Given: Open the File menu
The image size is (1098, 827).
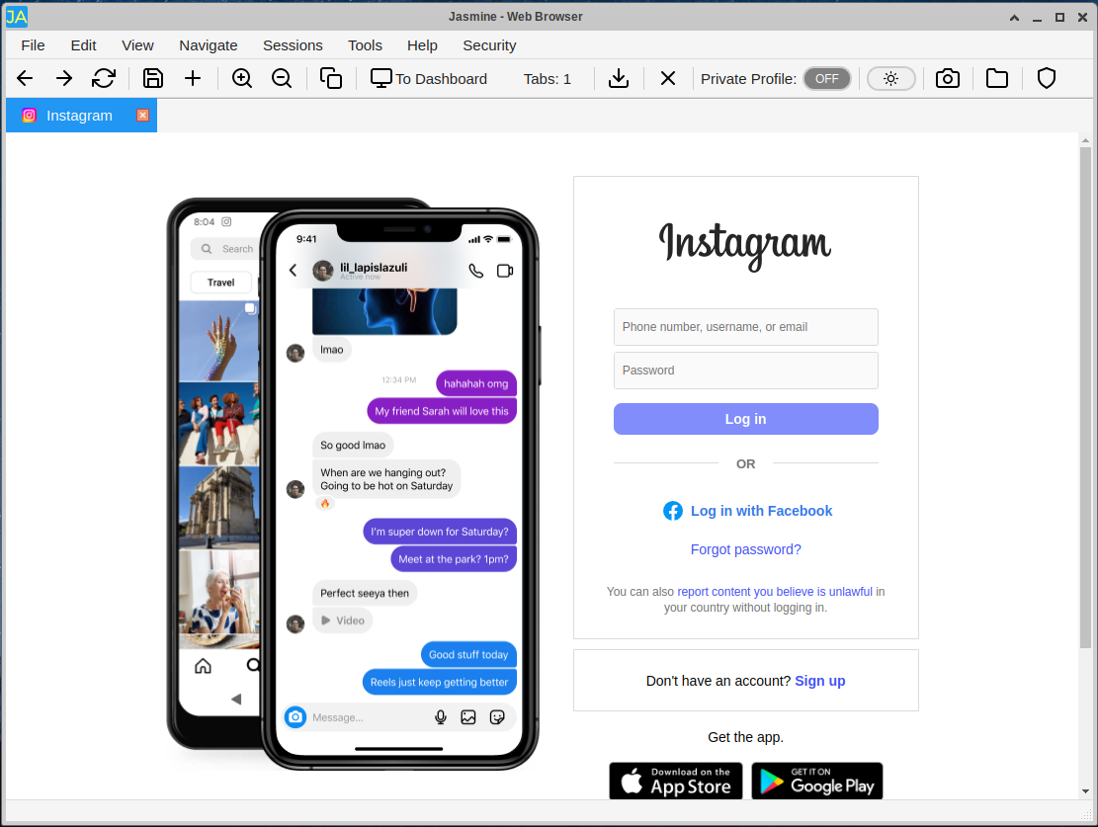Looking at the screenshot, I should 33,45.
